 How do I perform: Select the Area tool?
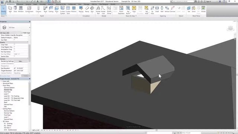[134, 9]
